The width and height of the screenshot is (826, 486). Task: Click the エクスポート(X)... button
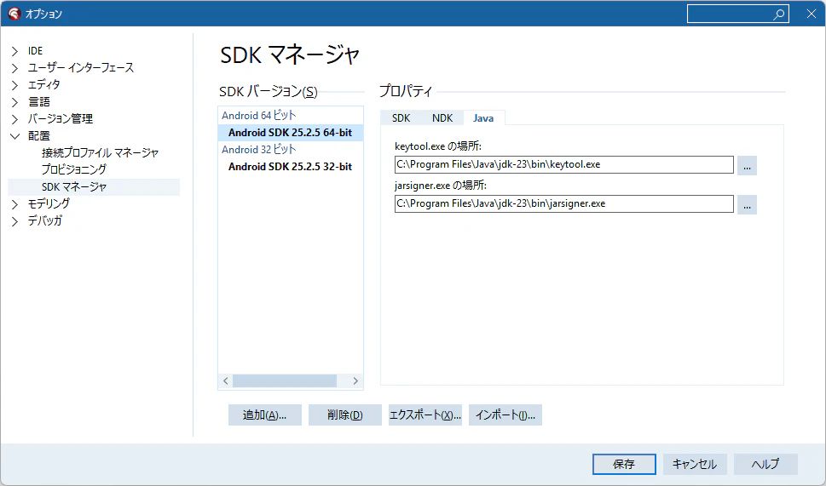[425, 415]
